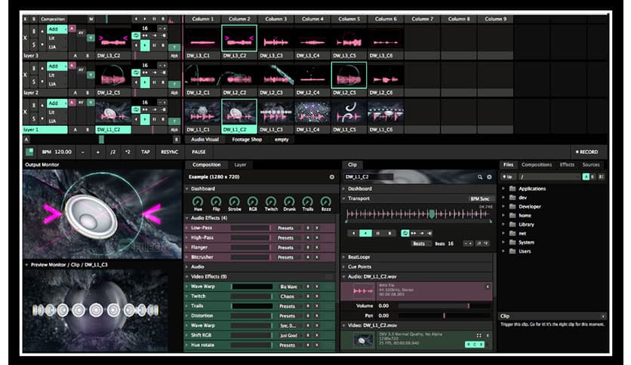
Task: Bypass the Trails video effect toggle
Action: (308, 306)
